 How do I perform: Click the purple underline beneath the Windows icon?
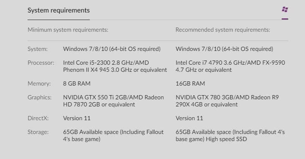pos(285,19)
